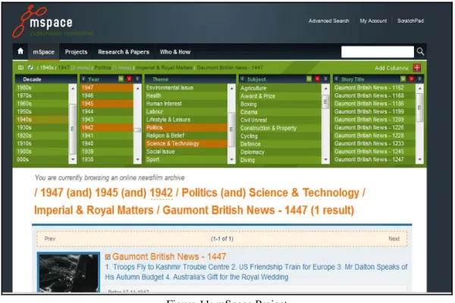The height and width of the screenshot is (303, 455).
Task: Select Sport in Theme column
Action: 186,159
